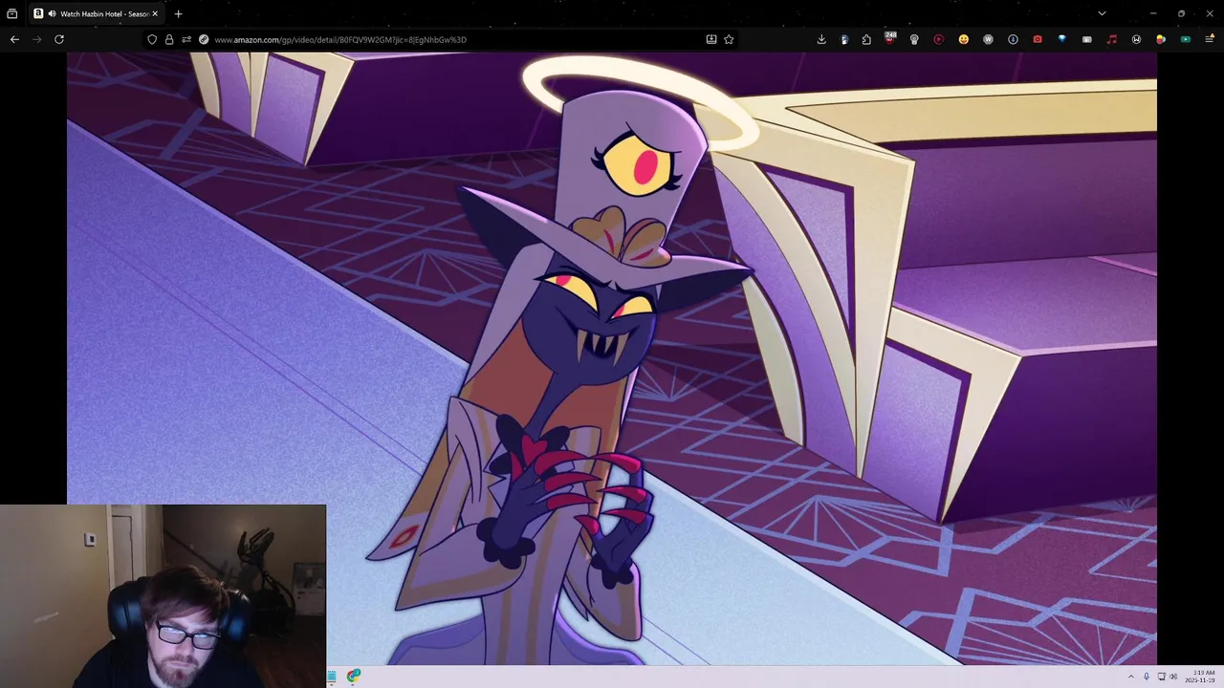Open the multicolor circles extension icon
1224x688 pixels.
pos(1161,39)
